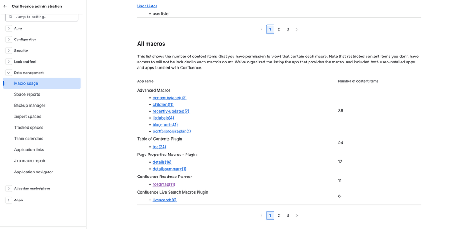Open livesearch(8) macro link
Screen dimensions: 460x229
(164, 200)
